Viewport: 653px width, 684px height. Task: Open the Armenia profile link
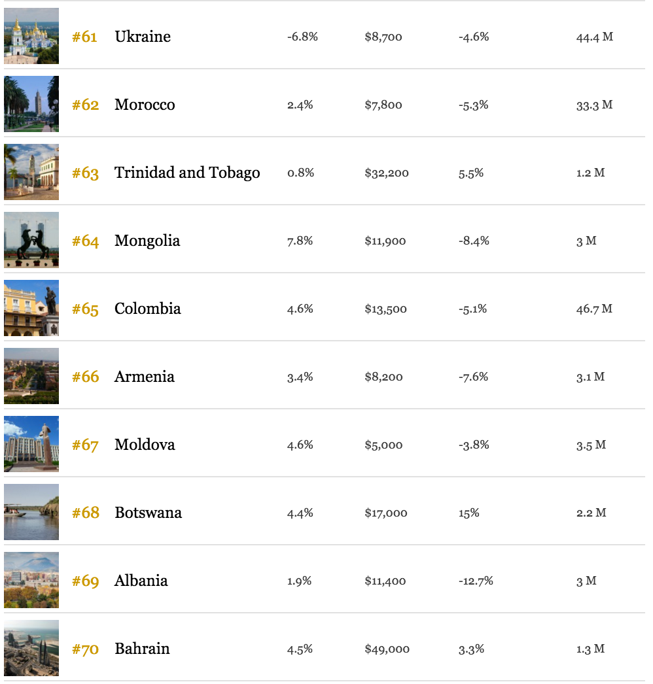pos(145,377)
